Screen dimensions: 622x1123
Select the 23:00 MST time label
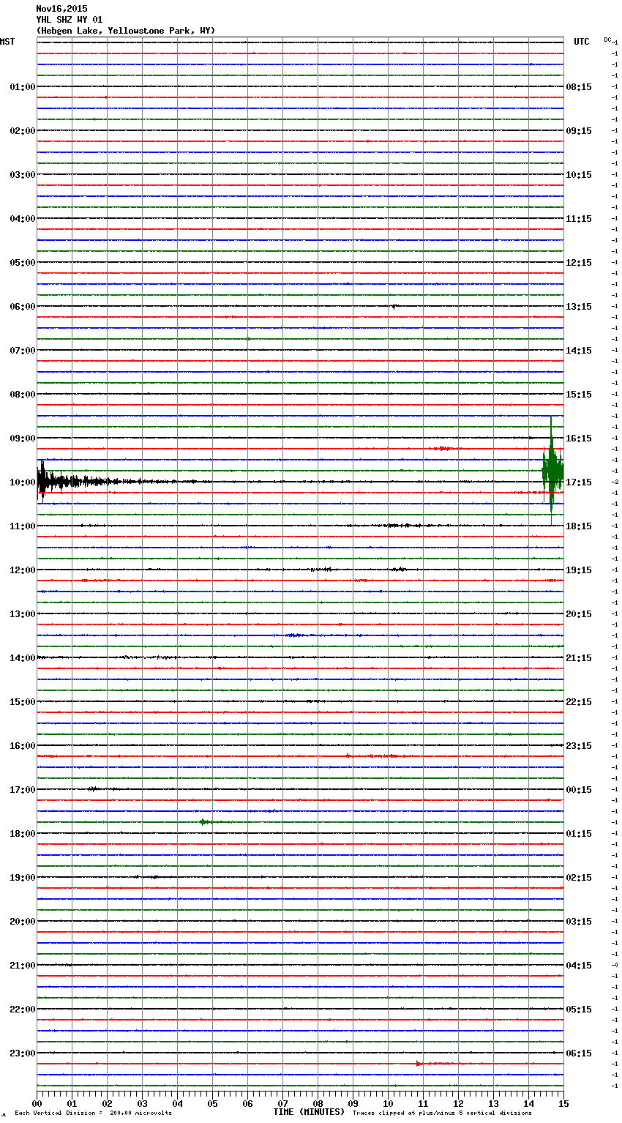click(x=23, y=1053)
